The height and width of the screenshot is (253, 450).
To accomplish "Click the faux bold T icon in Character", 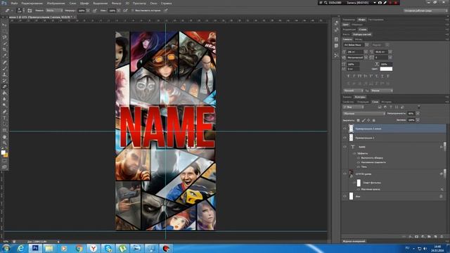I will coord(349,76).
